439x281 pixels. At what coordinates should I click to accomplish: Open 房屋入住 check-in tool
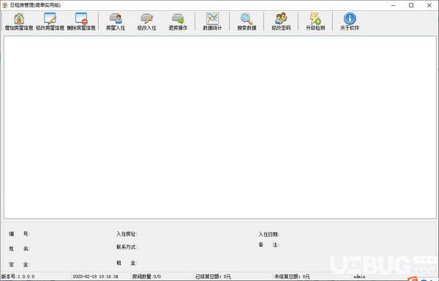(x=116, y=21)
